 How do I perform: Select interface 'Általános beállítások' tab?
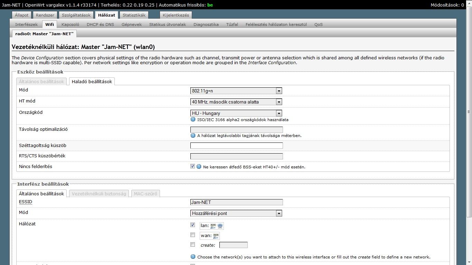pyautogui.click(x=41, y=194)
